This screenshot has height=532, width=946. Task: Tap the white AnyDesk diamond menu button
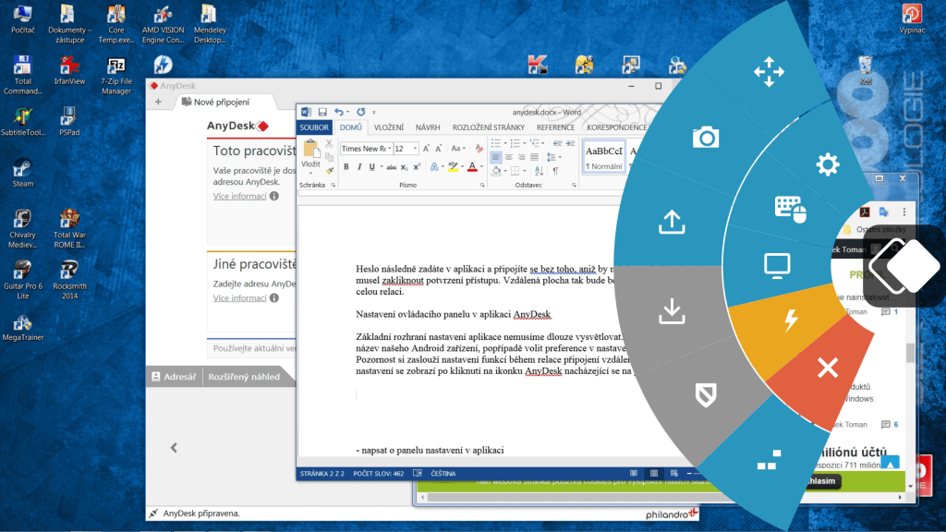click(x=905, y=266)
